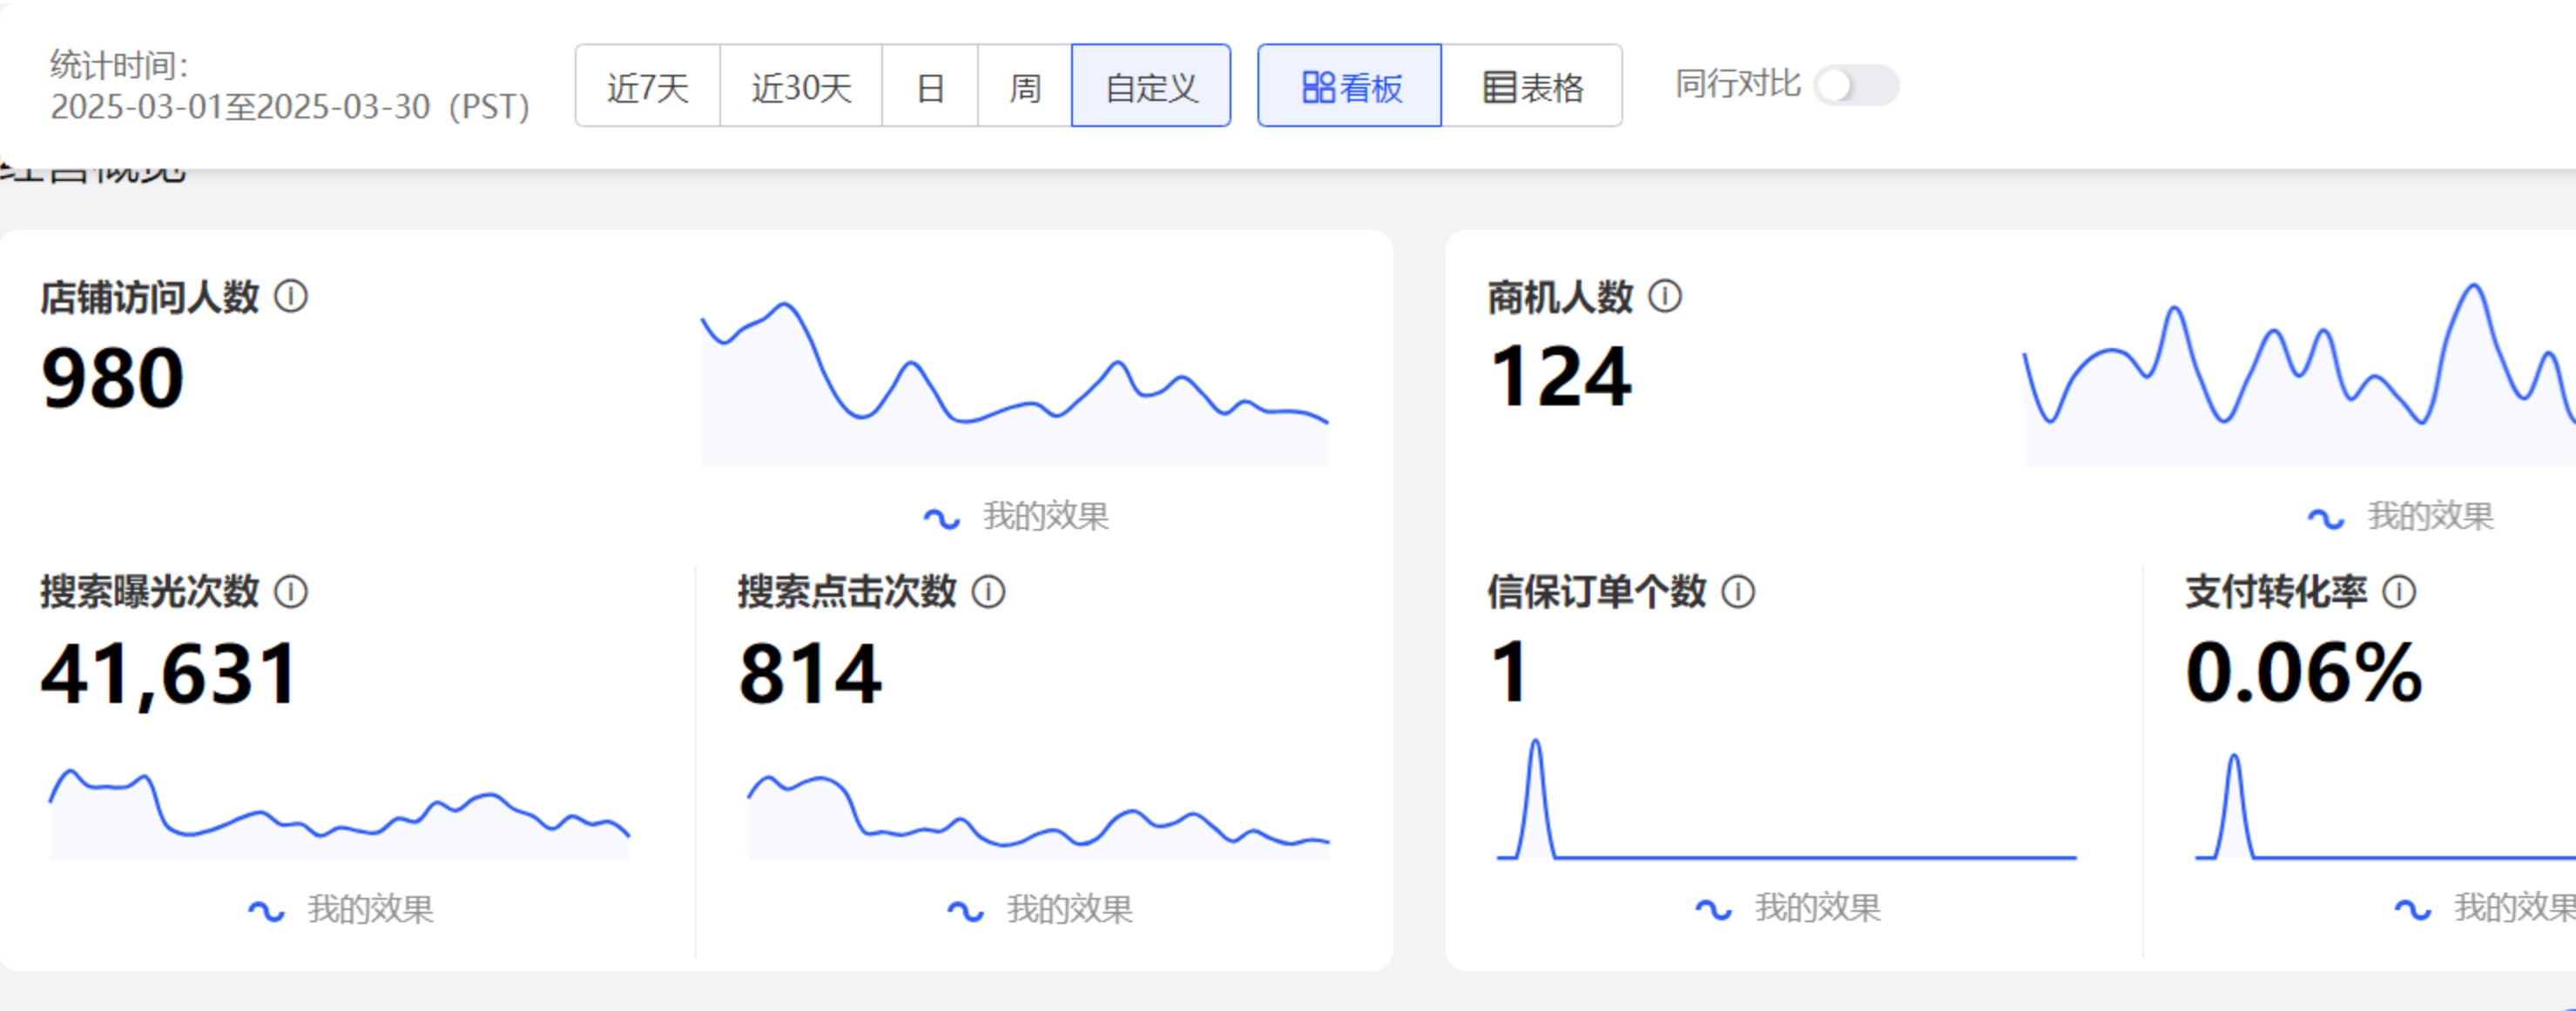
Task: Click the info icon next to 搜索点击次数
Action: click(989, 593)
